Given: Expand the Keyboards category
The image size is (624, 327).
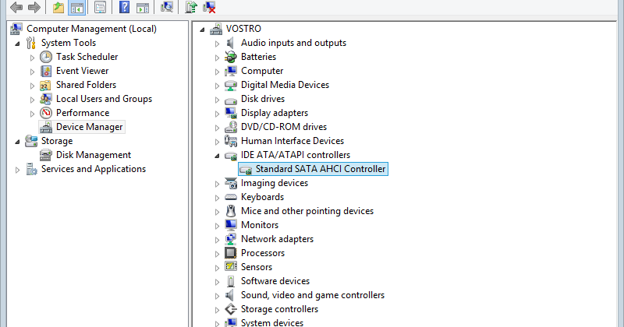Looking at the screenshot, I should pos(217,198).
